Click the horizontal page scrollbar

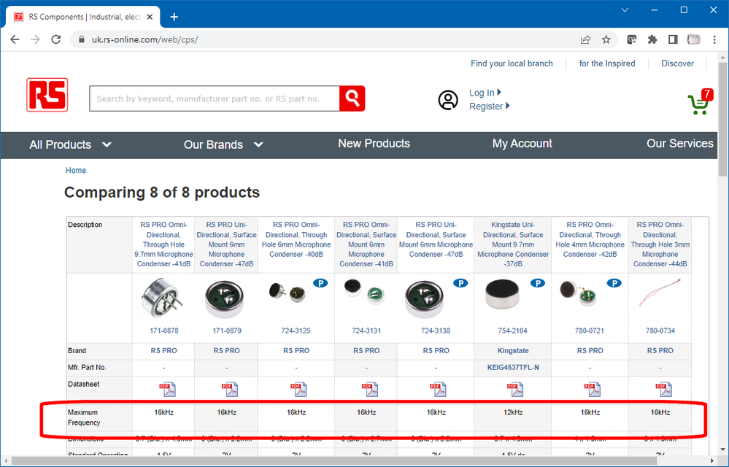pos(334,461)
